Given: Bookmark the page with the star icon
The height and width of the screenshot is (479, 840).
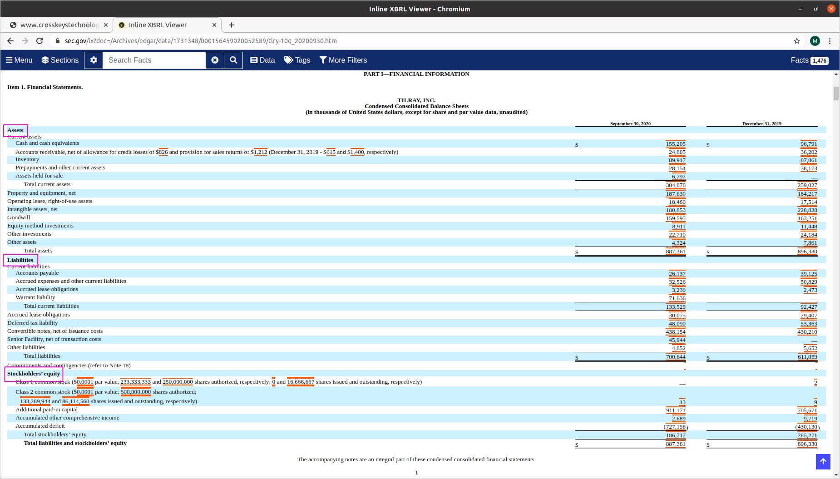Looking at the screenshot, I should [x=797, y=41].
